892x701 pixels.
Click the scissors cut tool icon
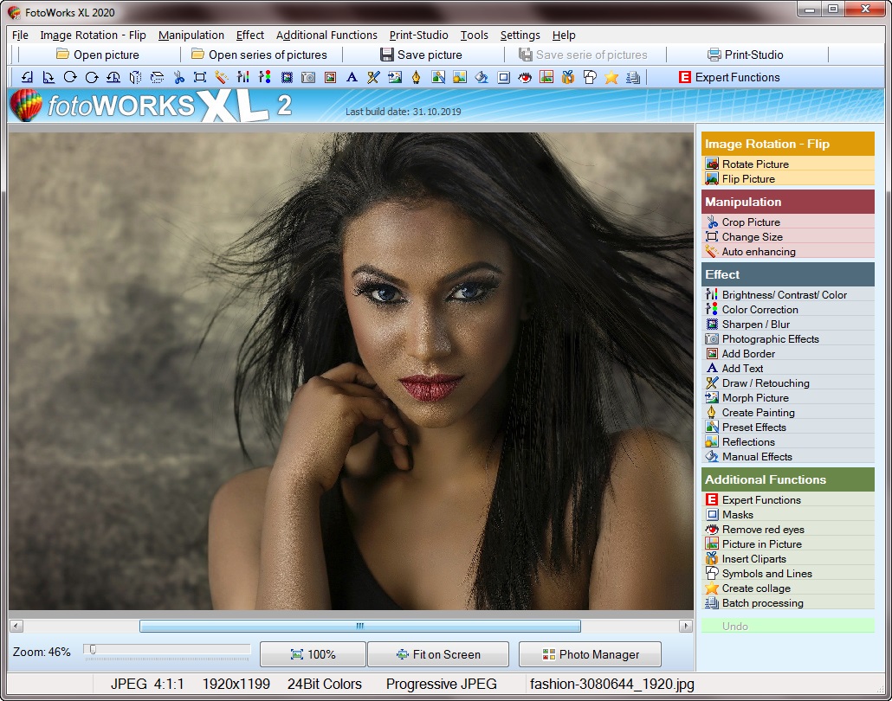179,77
